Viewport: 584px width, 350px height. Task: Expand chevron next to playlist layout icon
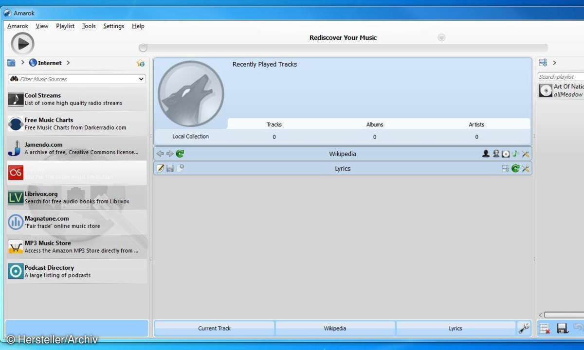554,63
